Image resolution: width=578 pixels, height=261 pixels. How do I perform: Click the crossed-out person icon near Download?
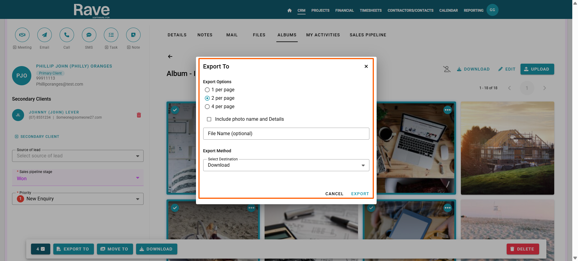(447, 69)
